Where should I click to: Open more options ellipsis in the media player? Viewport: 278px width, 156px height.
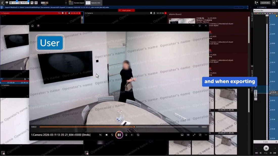pos(206,135)
